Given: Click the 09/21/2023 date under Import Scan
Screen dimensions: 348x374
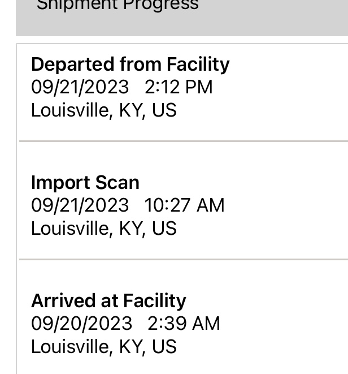Looking at the screenshot, I should 80,205.
